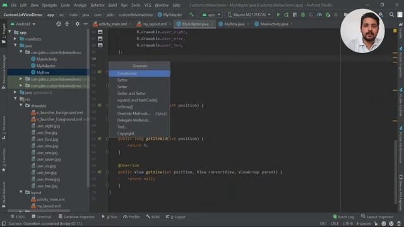Click Apply Changes and Restart Activity icon
404x227 pixels.
point(287,15)
